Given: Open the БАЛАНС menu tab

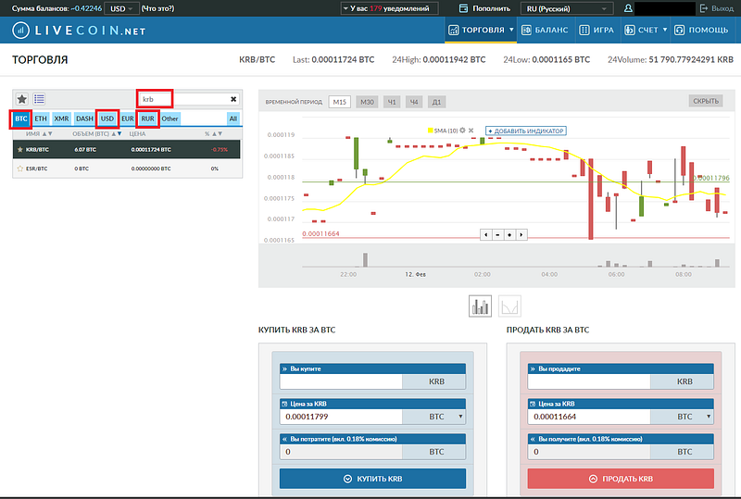Looking at the screenshot, I should click(545, 30).
